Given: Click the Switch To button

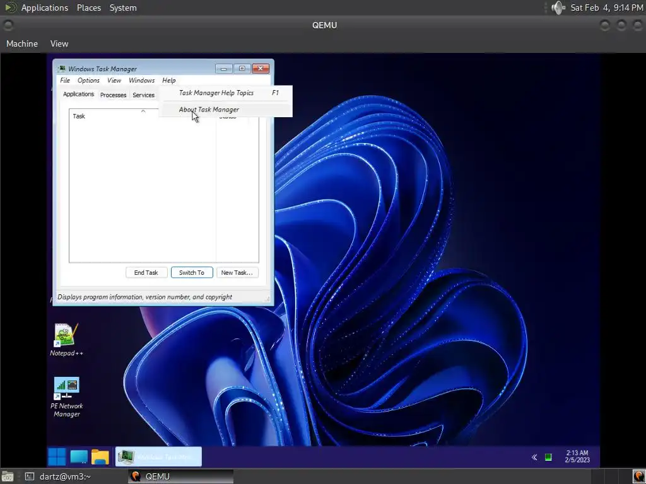Looking at the screenshot, I should pyautogui.click(x=192, y=272).
